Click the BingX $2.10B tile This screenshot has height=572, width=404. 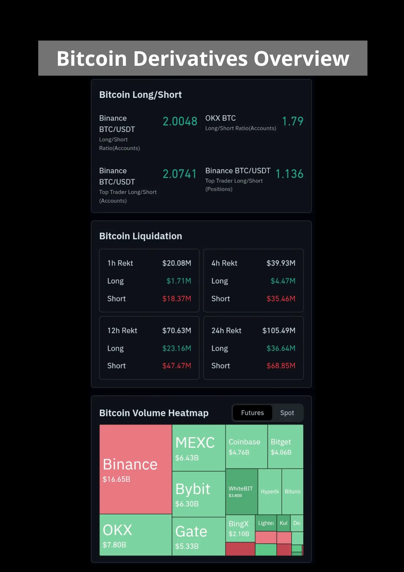[240, 528]
